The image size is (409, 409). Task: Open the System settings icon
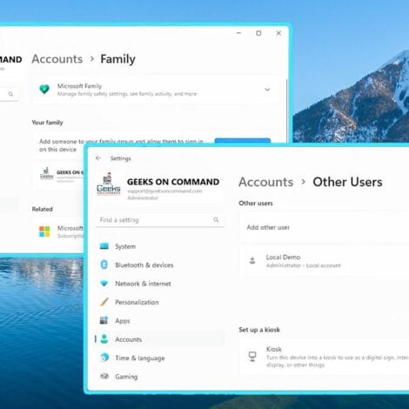[x=104, y=246]
